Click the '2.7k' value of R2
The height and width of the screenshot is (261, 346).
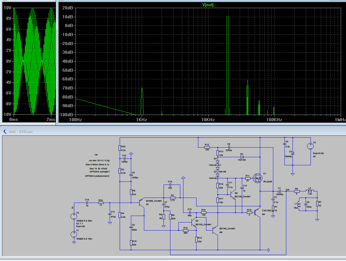pyautogui.click(x=173, y=200)
